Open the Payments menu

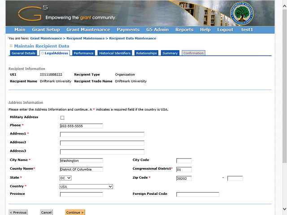tap(128, 30)
